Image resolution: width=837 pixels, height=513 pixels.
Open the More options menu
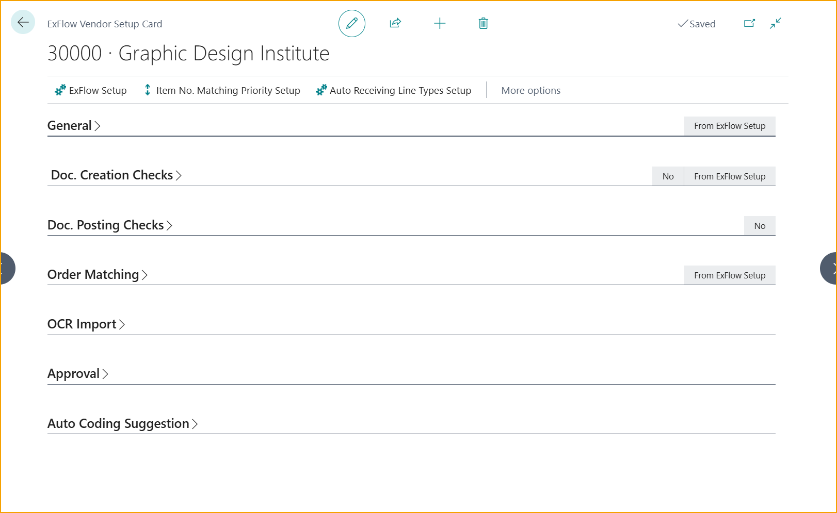click(x=530, y=90)
